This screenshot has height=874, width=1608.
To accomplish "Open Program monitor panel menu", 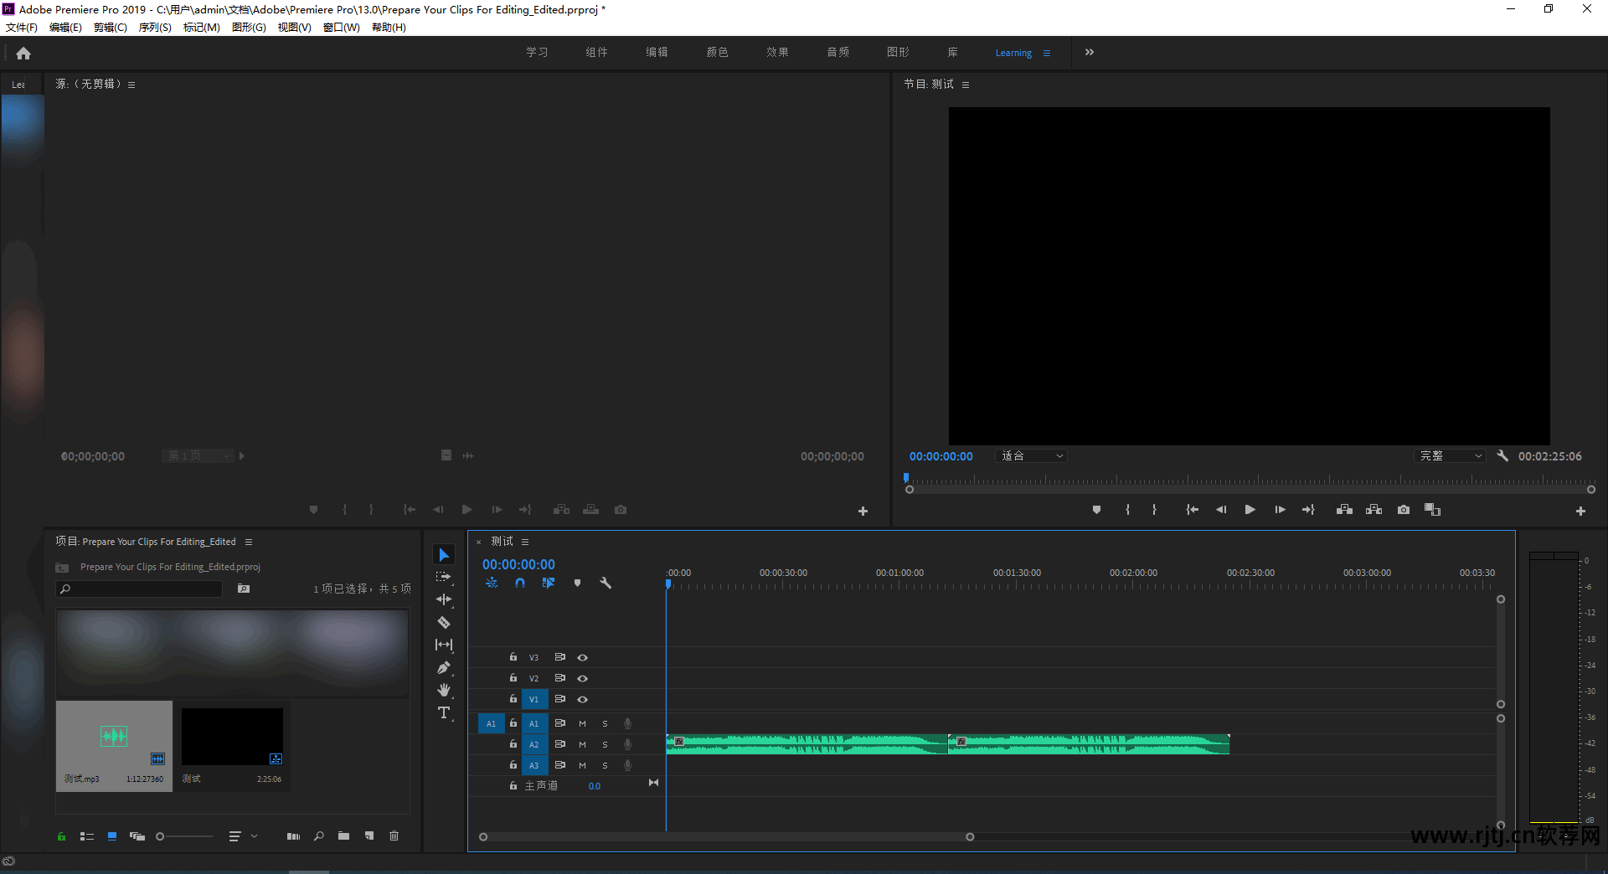I will (x=966, y=85).
